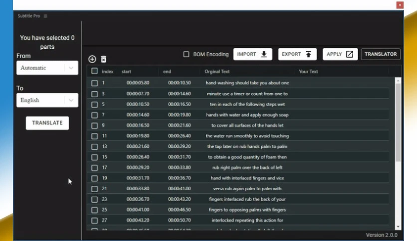This screenshot has width=417, height=241.
Task: Click the APPLY button label
Action: pyautogui.click(x=334, y=54)
